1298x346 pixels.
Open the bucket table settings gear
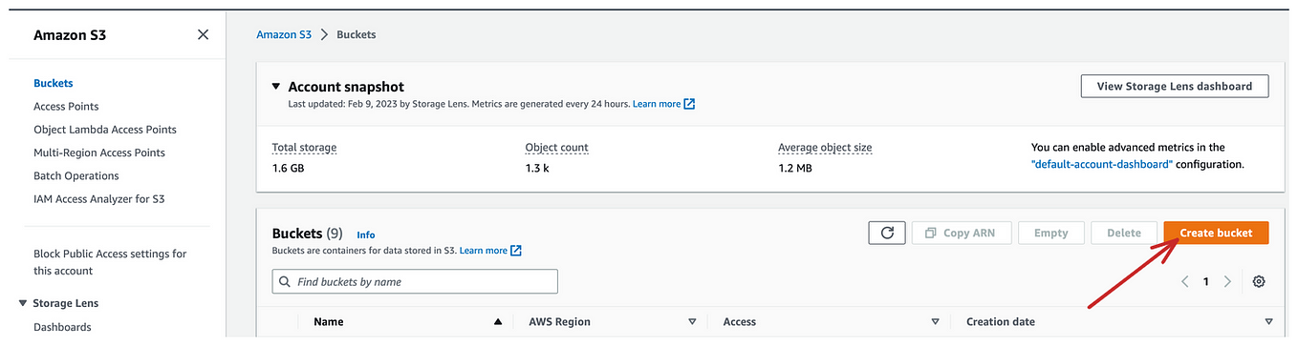1259,281
